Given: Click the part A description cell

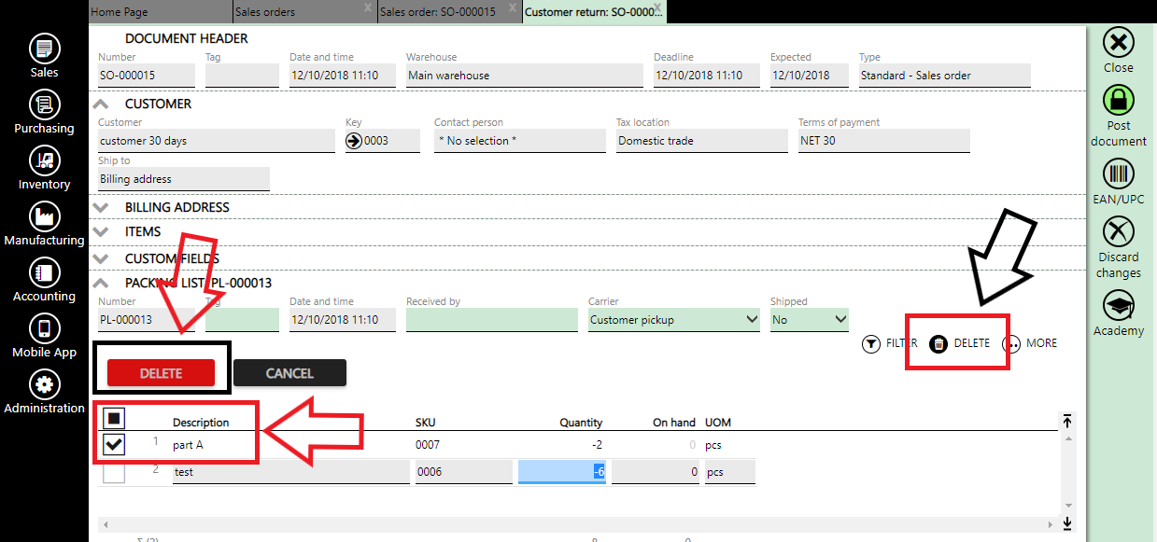Looking at the screenshot, I should click(188, 445).
